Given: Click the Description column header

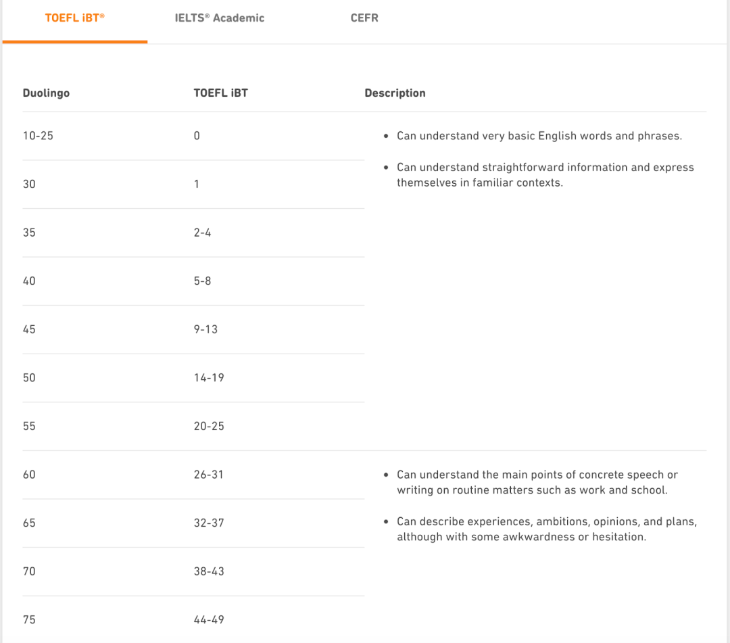Looking at the screenshot, I should tap(395, 93).
